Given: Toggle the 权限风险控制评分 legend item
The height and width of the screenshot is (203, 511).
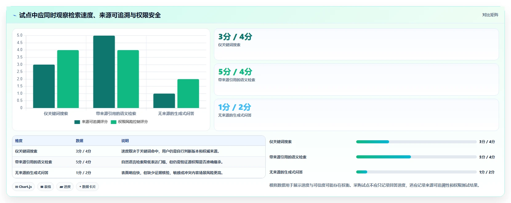Looking at the screenshot, I should coord(129,122).
